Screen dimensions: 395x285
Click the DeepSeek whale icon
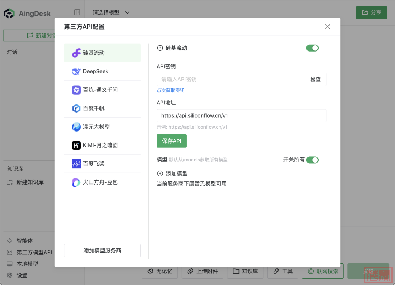[76, 71]
